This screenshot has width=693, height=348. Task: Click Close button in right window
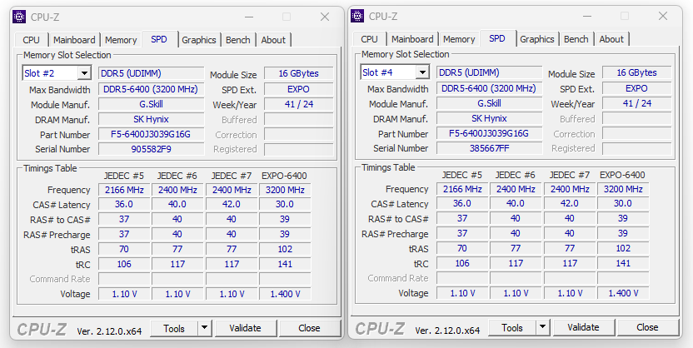point(647,327)
